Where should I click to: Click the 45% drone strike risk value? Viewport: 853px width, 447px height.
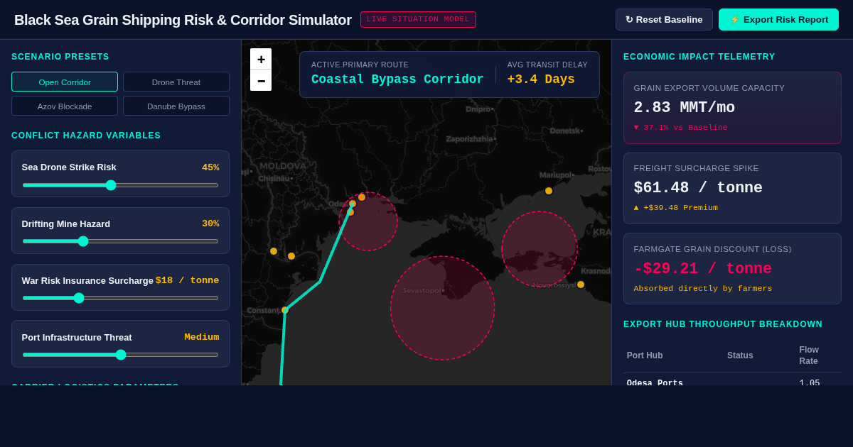pyautogui.click(x=210, y=167)
